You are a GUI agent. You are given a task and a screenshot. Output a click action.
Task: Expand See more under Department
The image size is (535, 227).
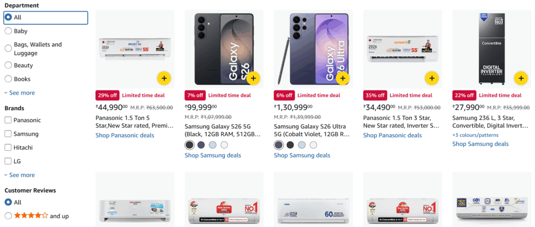coord(21,93)
